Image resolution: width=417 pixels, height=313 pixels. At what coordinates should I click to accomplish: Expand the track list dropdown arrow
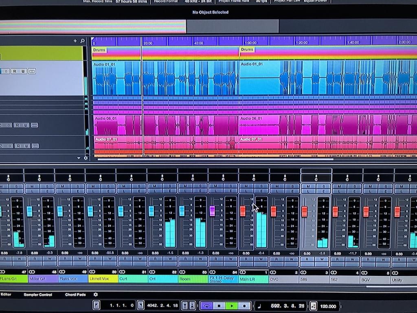pos(79,158)
